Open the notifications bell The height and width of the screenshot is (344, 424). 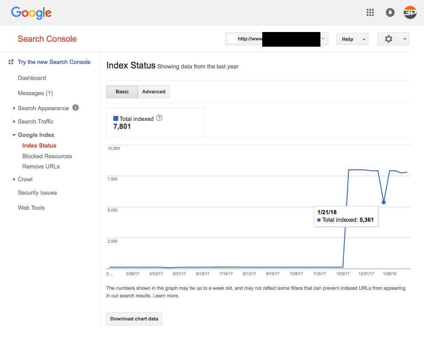point(390,12)
